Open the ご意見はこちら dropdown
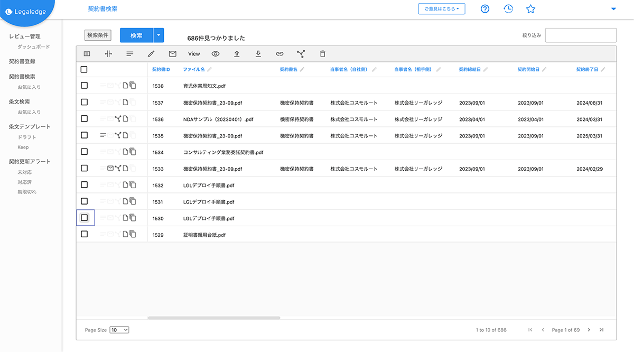 (442, 8)
